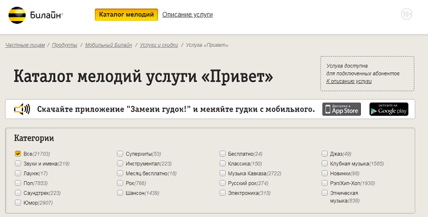Image resolution: width=428 pixels, height=217 pixels.
Task: Go to "Услуги и скидки" breadcrumb
Action: click(159, 45)
